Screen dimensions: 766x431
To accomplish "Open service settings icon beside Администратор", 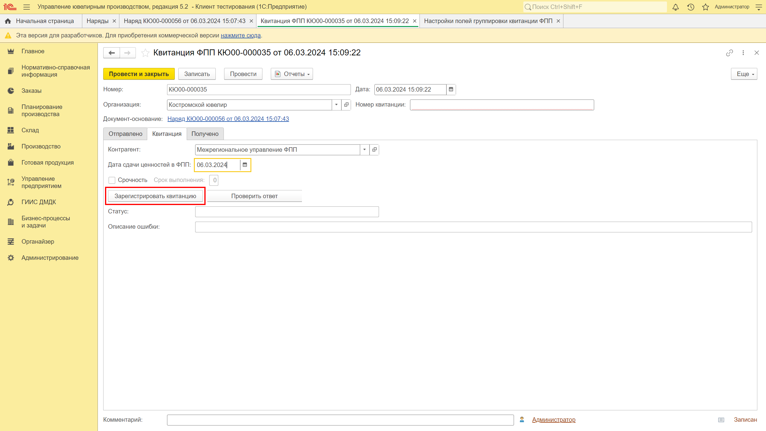I will (759, 7).
